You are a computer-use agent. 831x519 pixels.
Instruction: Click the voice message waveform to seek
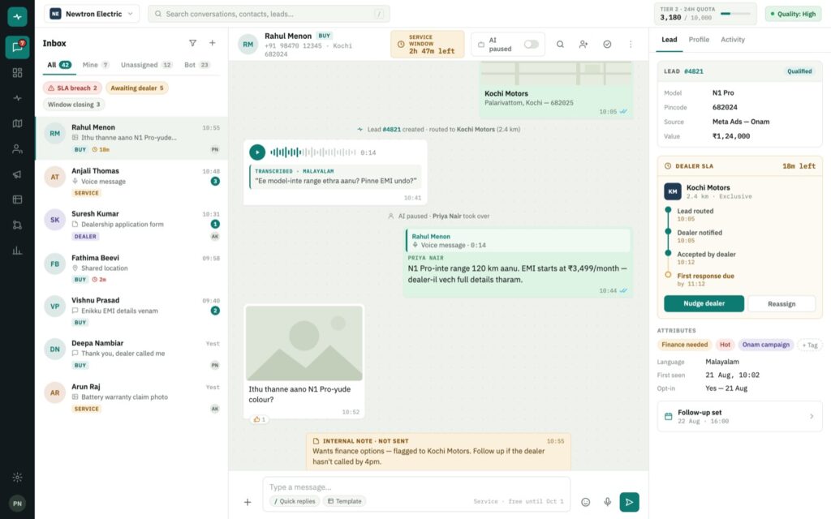coord(312,152)
